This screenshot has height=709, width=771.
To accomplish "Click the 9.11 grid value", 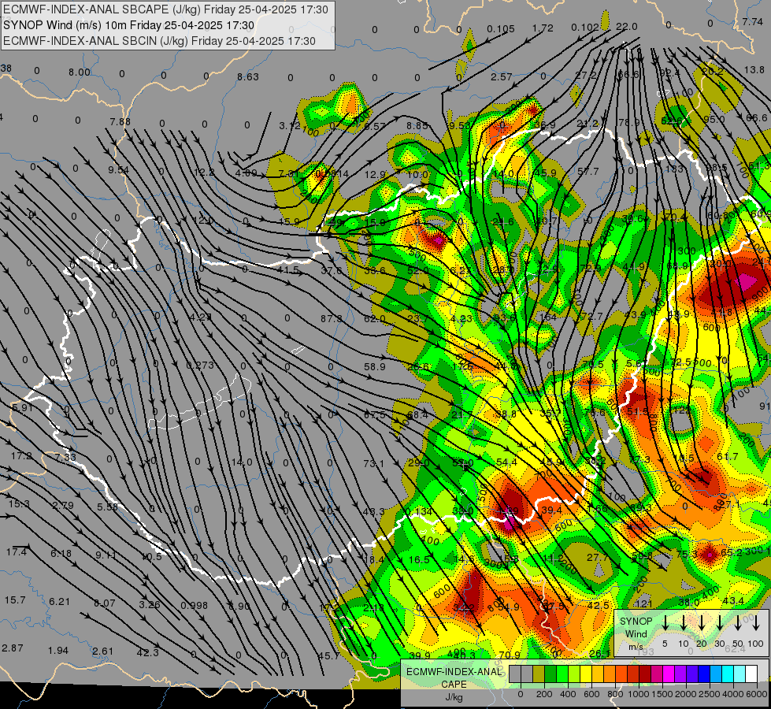I will (x=106, y=555).
